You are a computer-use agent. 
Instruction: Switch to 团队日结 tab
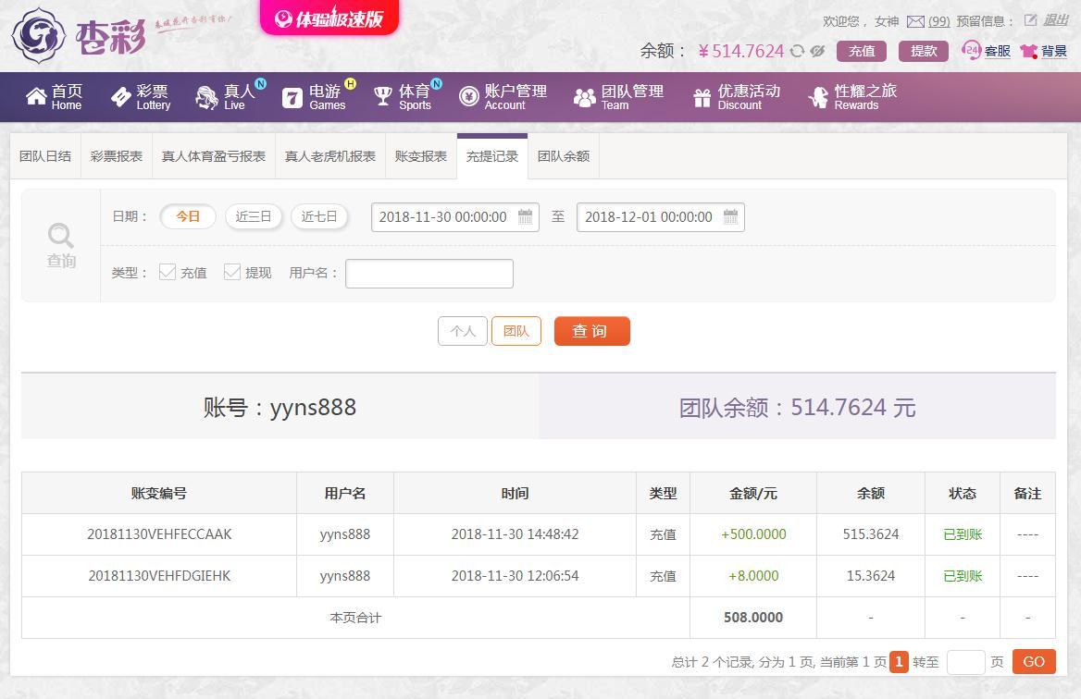[x=45, y=156]
